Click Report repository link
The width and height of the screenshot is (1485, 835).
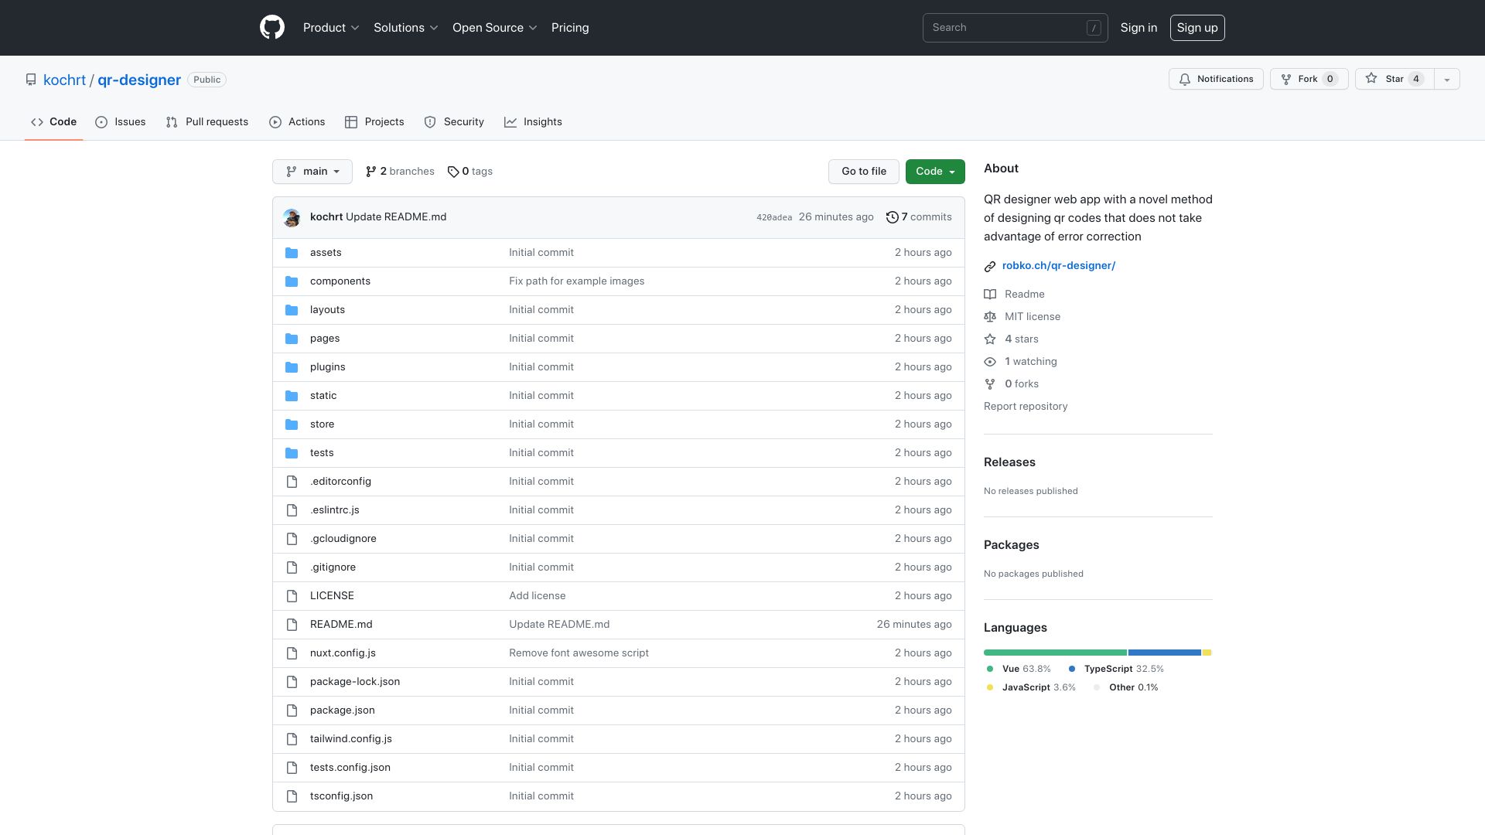[x=1026, y=407]
